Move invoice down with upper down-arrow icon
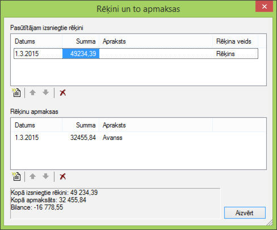Screen dimensions: 277x230 click(45, 92)
